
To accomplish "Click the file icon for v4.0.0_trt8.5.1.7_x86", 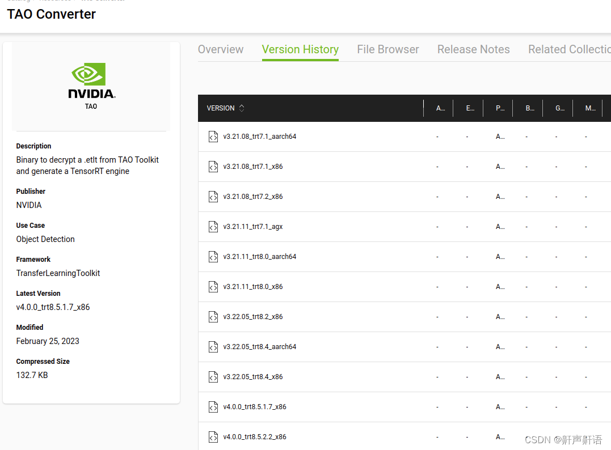I will tap(213, 407).
